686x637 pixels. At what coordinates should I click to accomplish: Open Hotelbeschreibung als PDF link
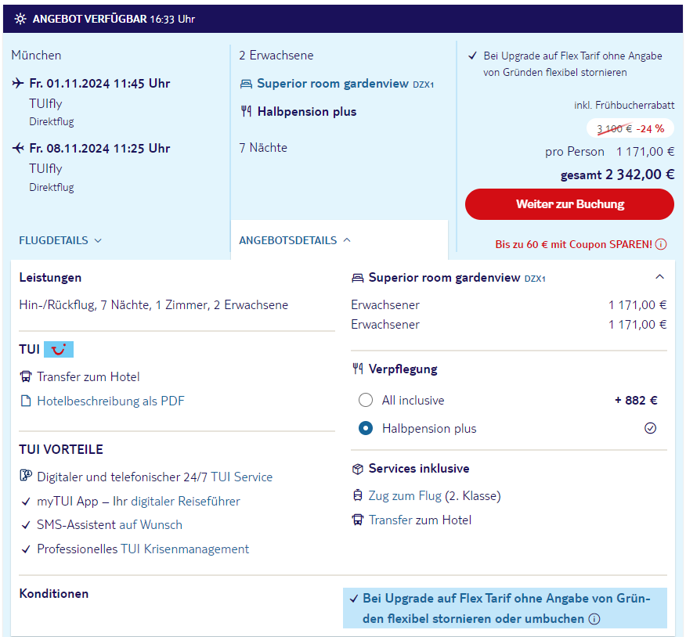tap(110, 401)
